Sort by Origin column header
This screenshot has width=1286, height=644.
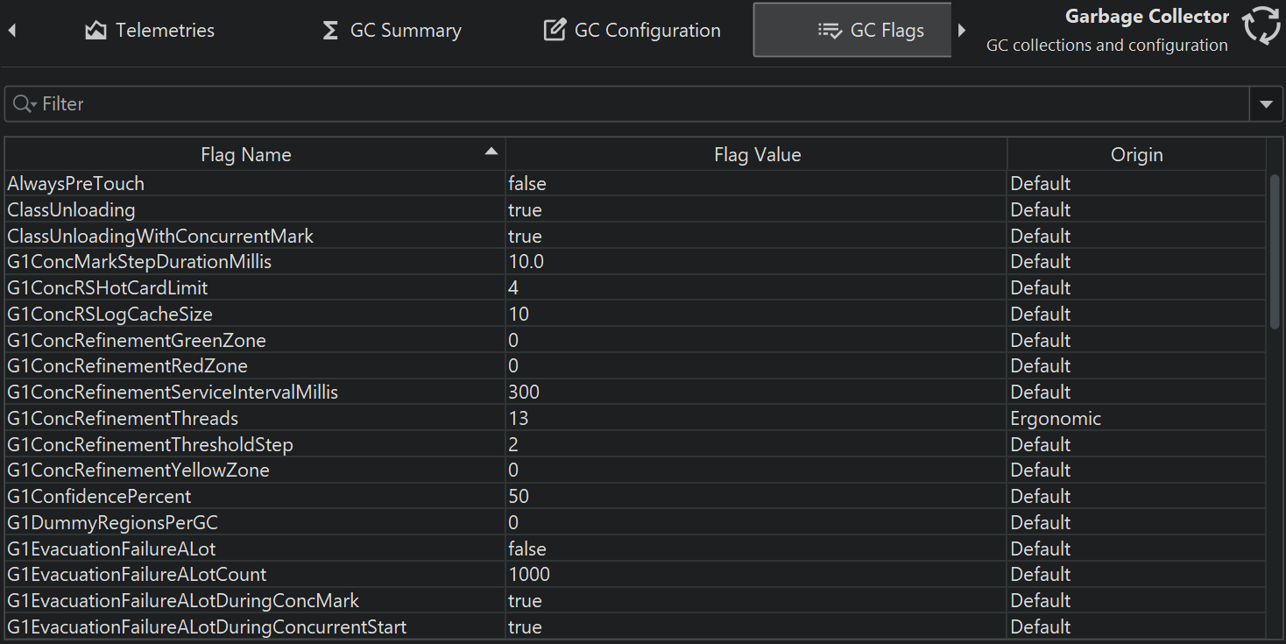tap(1136, 155)
